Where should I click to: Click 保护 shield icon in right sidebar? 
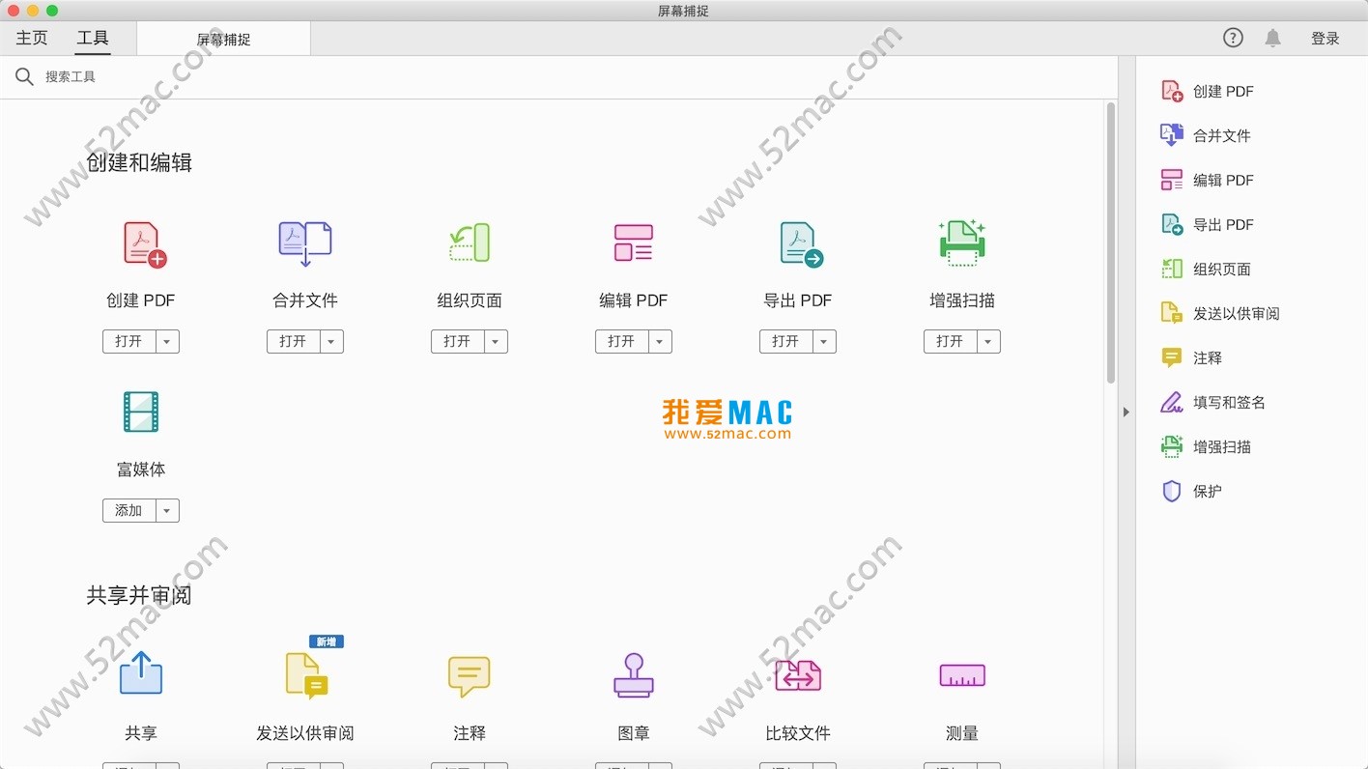click(1172, 491)
